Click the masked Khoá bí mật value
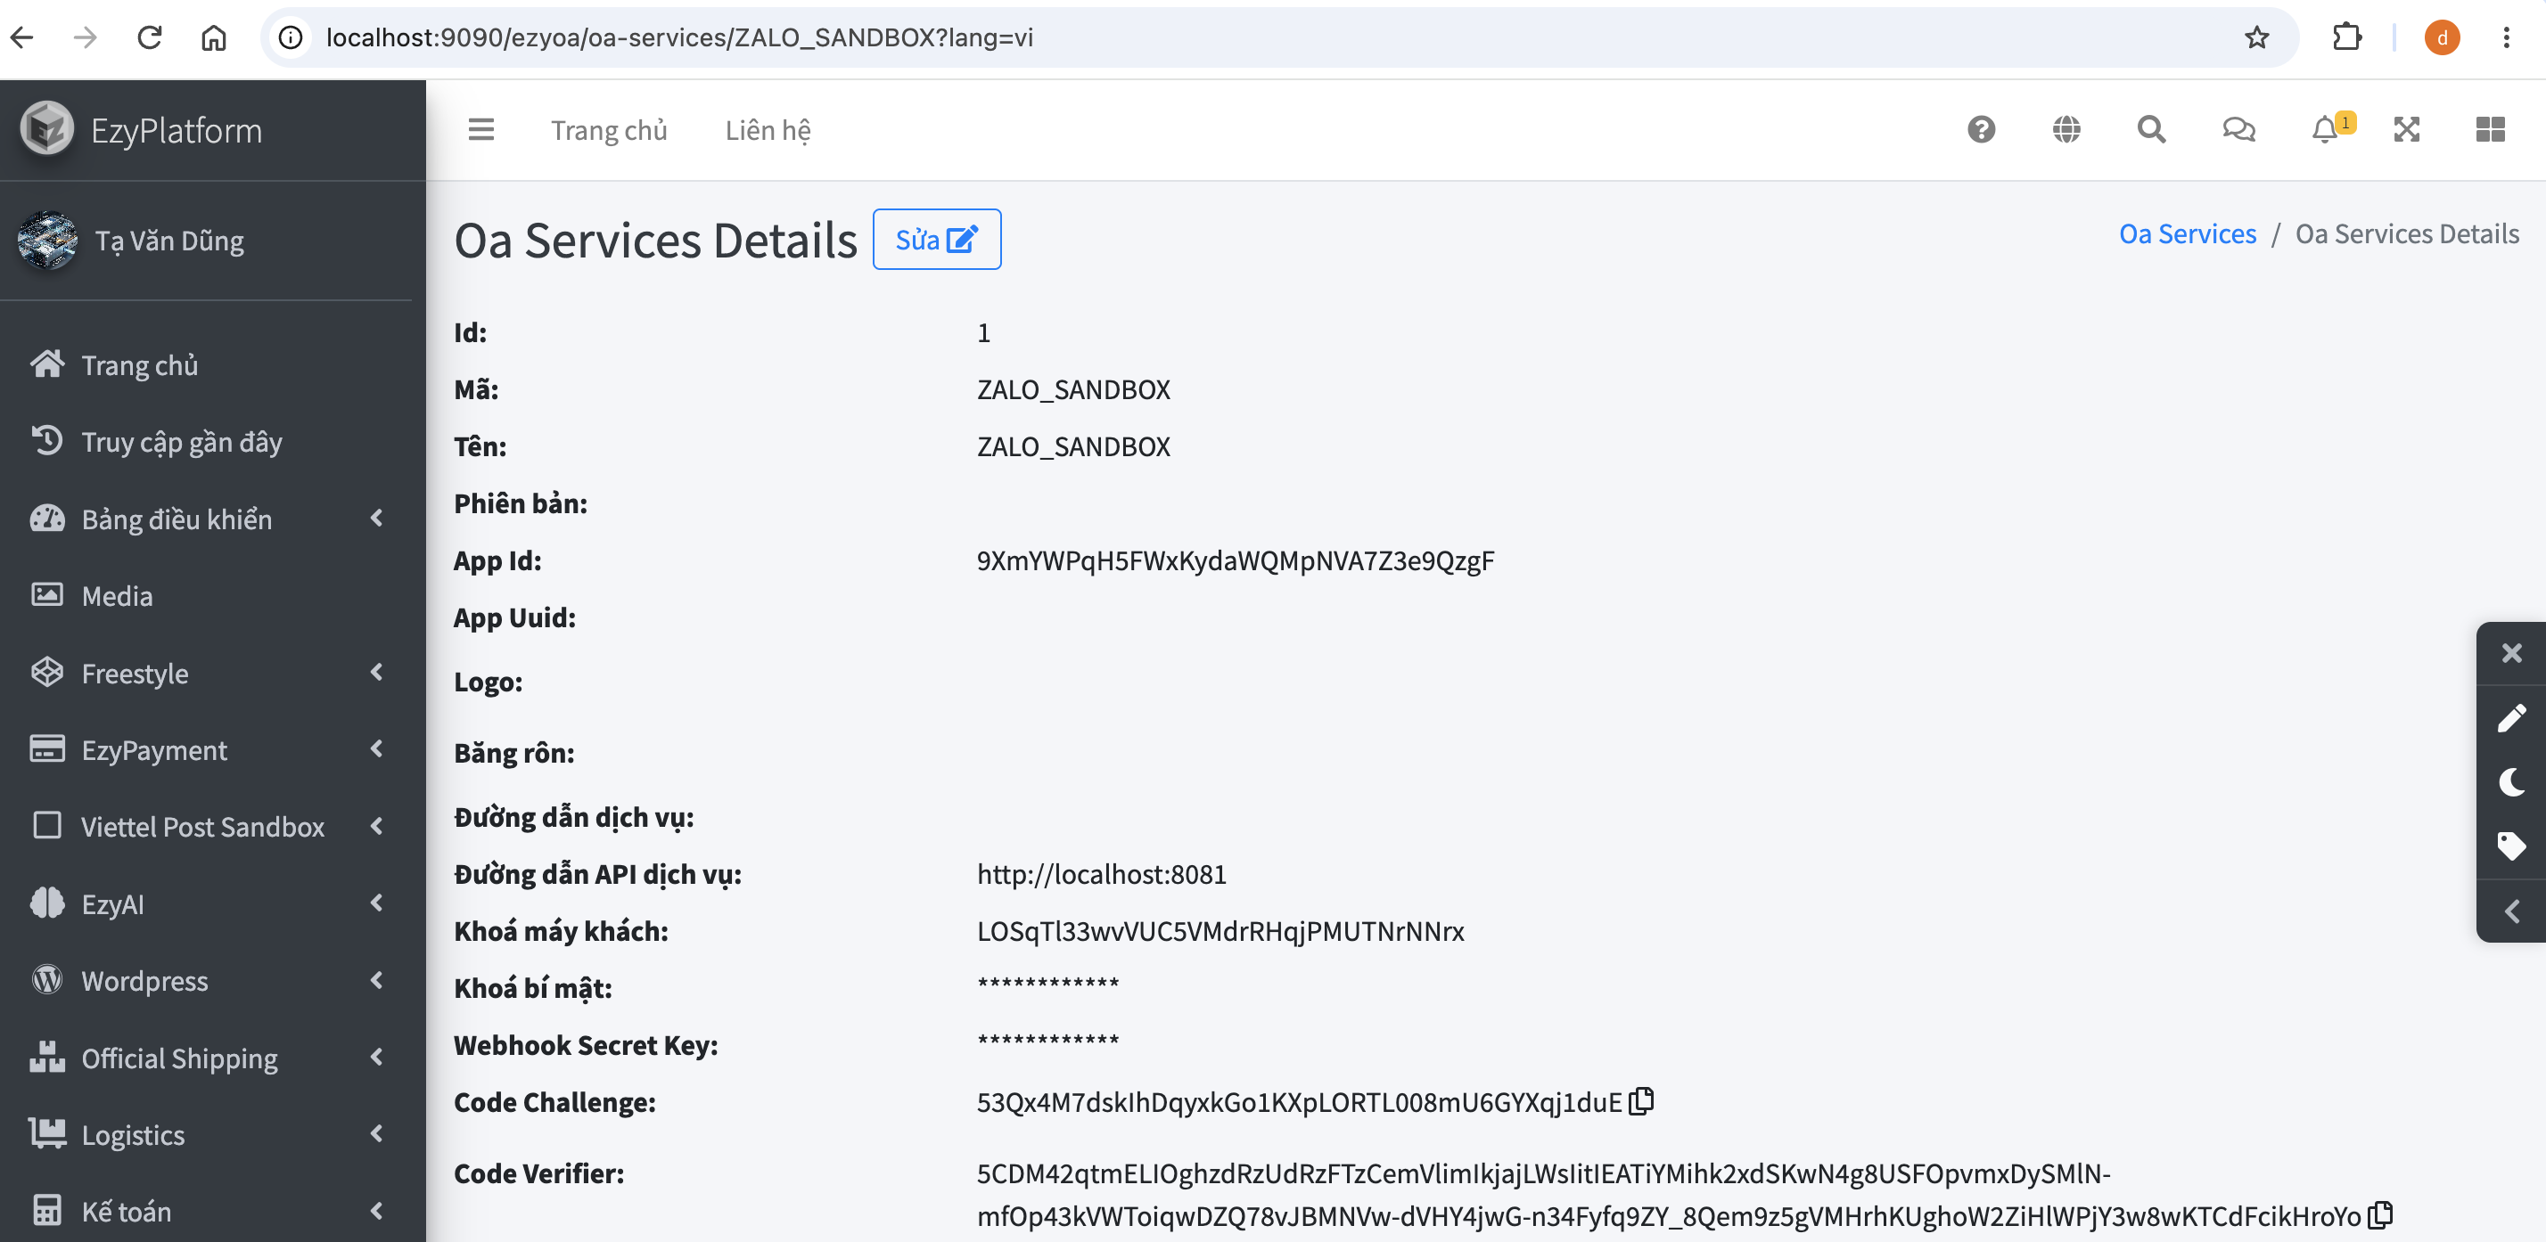 point(1047,985)
